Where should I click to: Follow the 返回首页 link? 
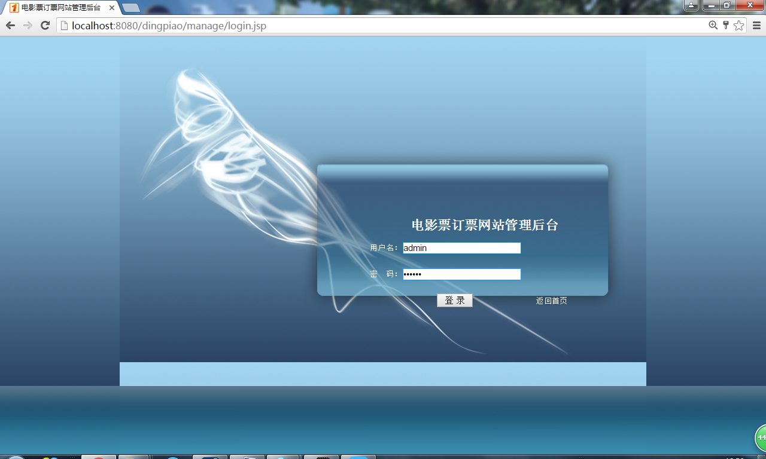point(551,301)
